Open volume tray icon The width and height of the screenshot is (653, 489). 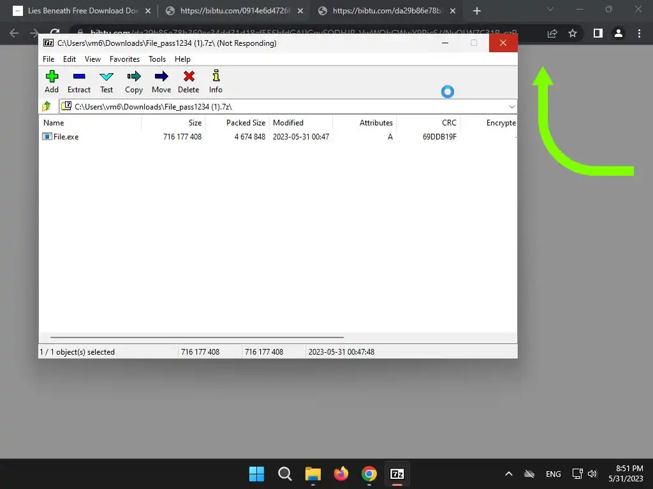click(592, 474)
